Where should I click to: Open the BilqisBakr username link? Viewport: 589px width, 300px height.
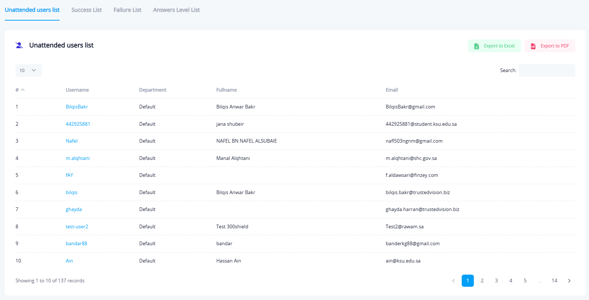click(x=77, y=107)
